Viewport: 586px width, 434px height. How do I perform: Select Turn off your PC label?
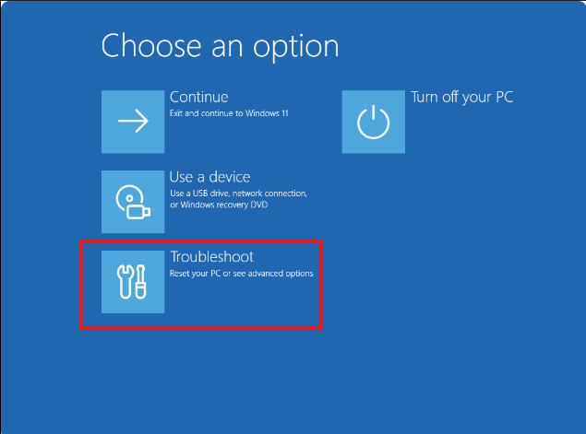(462, 98)
